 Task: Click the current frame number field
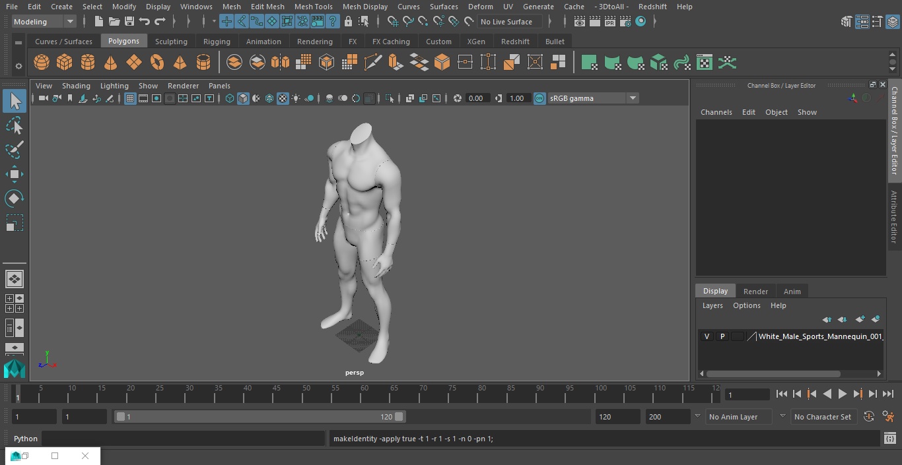(747, 394)
